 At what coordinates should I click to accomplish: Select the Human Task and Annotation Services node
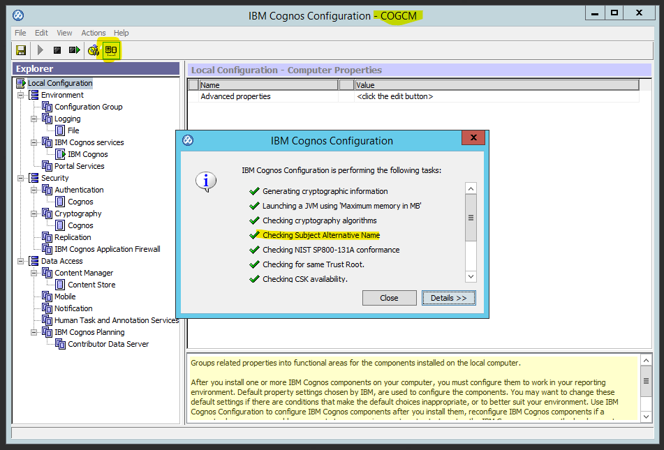pos(117,320)
